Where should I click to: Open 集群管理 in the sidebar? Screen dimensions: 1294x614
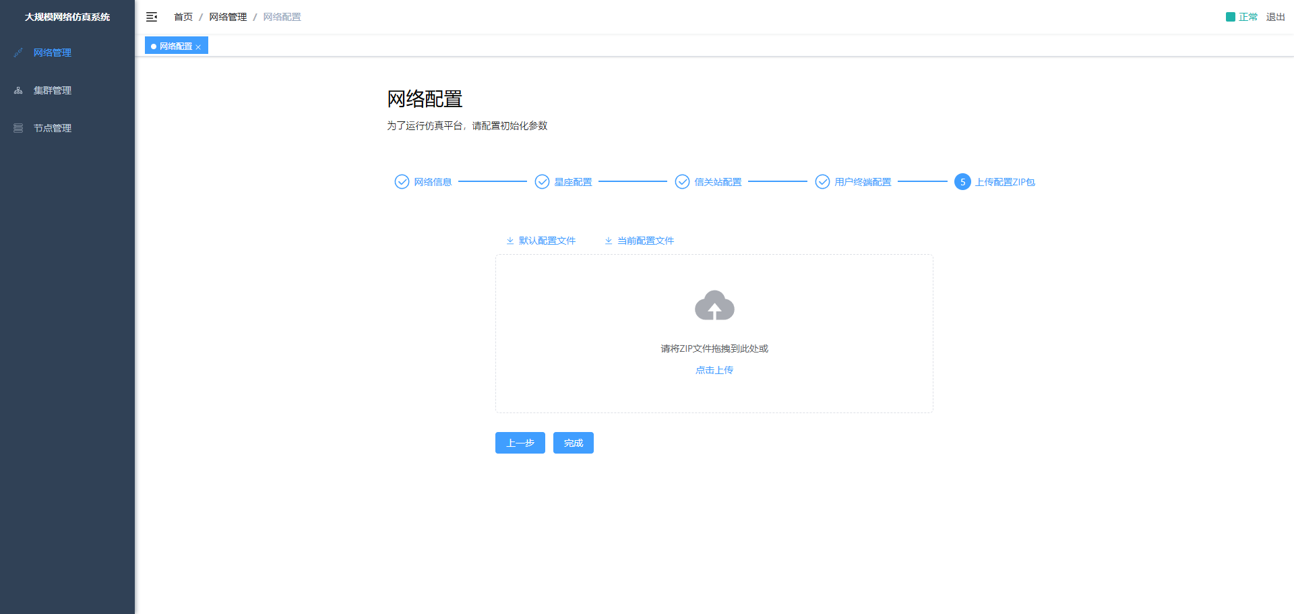coord(53,90)
